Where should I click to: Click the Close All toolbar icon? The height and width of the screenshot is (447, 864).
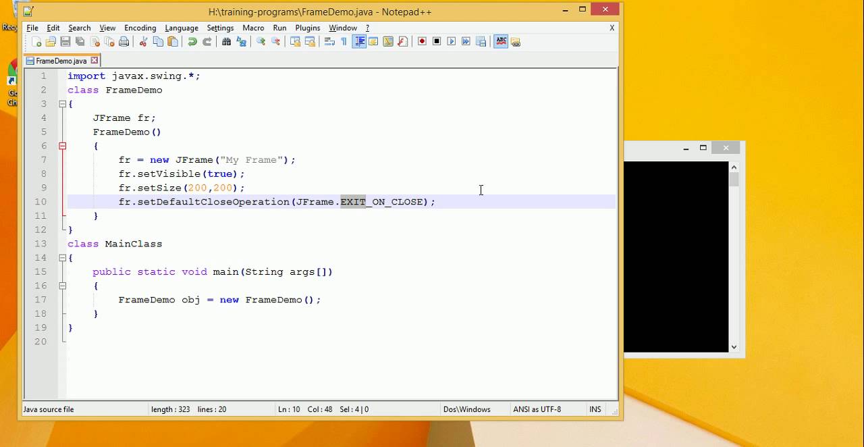click(109, 42)
